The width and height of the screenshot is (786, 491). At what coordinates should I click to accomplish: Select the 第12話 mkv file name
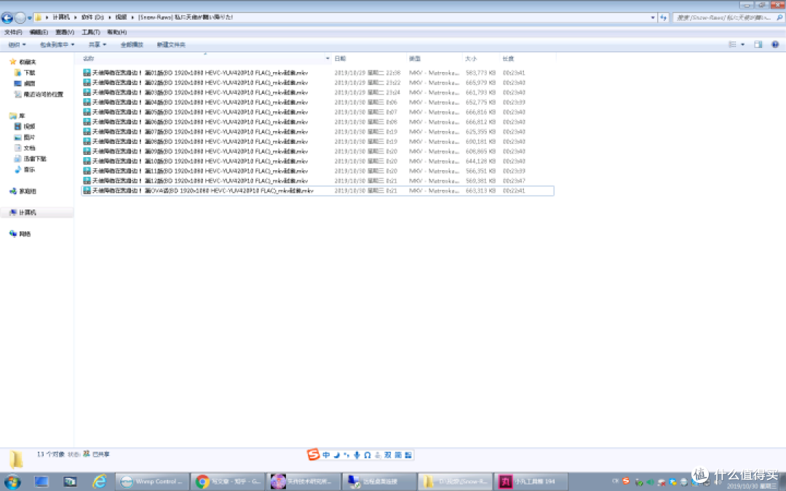(x=200, y=181)
